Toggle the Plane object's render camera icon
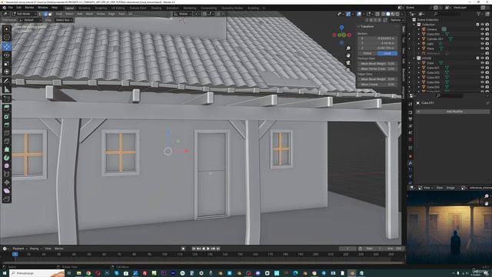Image resolution: width=492 pixels, height=277 pixels. [x=487, y=48]
